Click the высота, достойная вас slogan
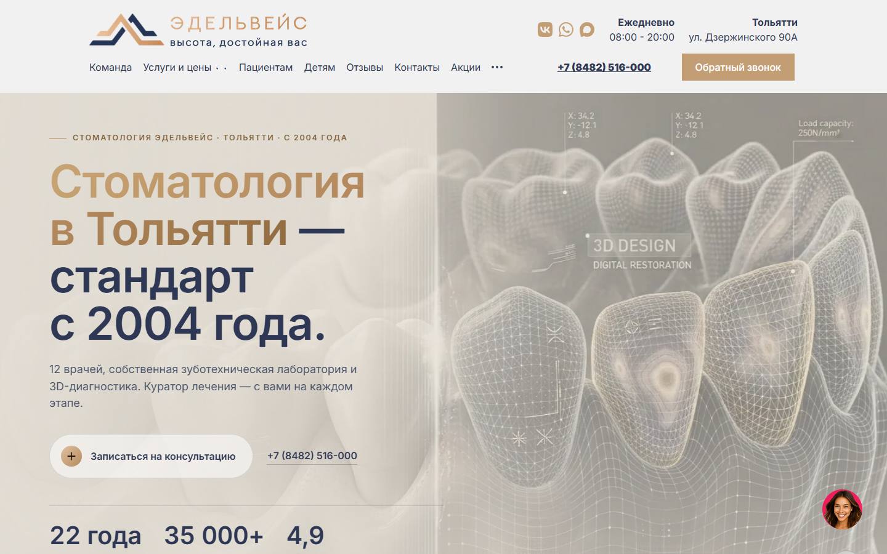The image size is (887, 554). (238, 42)
